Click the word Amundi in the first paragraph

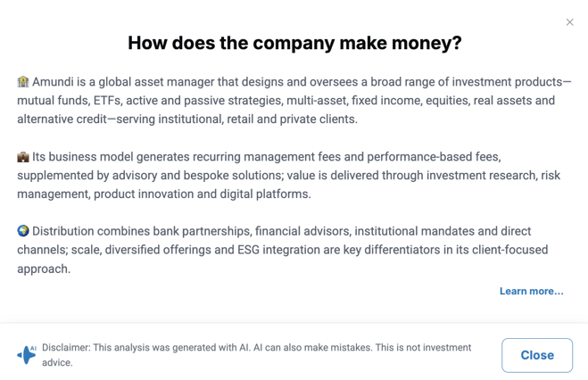[53, 82]
